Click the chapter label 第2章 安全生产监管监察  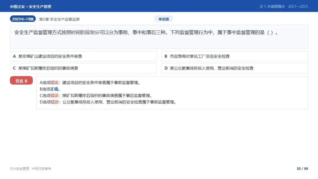coord(59,19)
